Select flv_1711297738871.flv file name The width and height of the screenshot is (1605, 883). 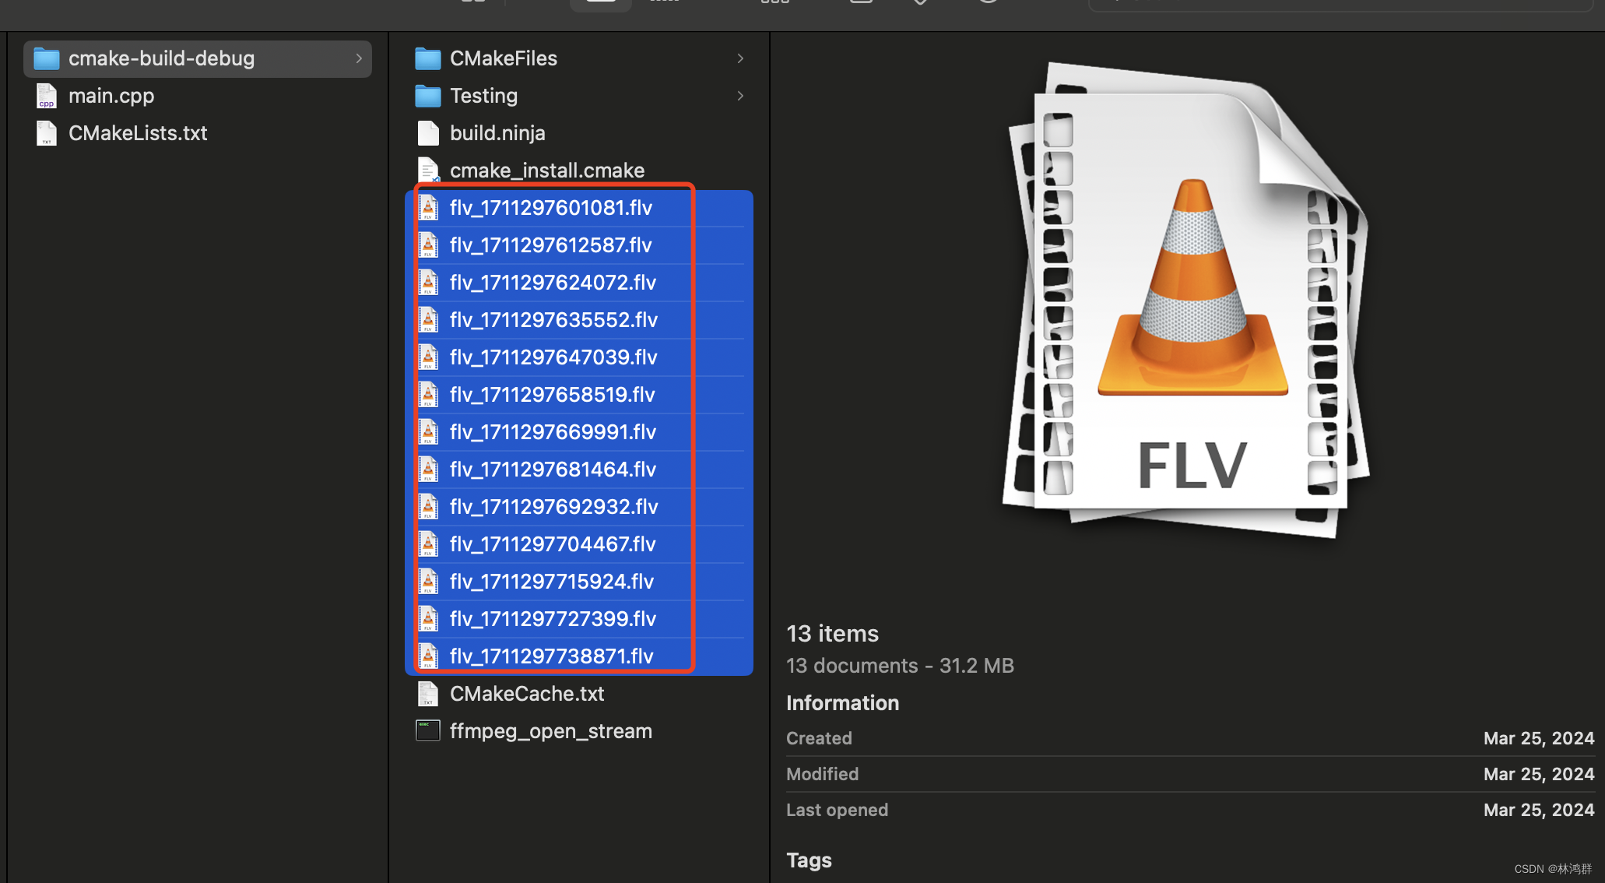[x=552, y=656]
